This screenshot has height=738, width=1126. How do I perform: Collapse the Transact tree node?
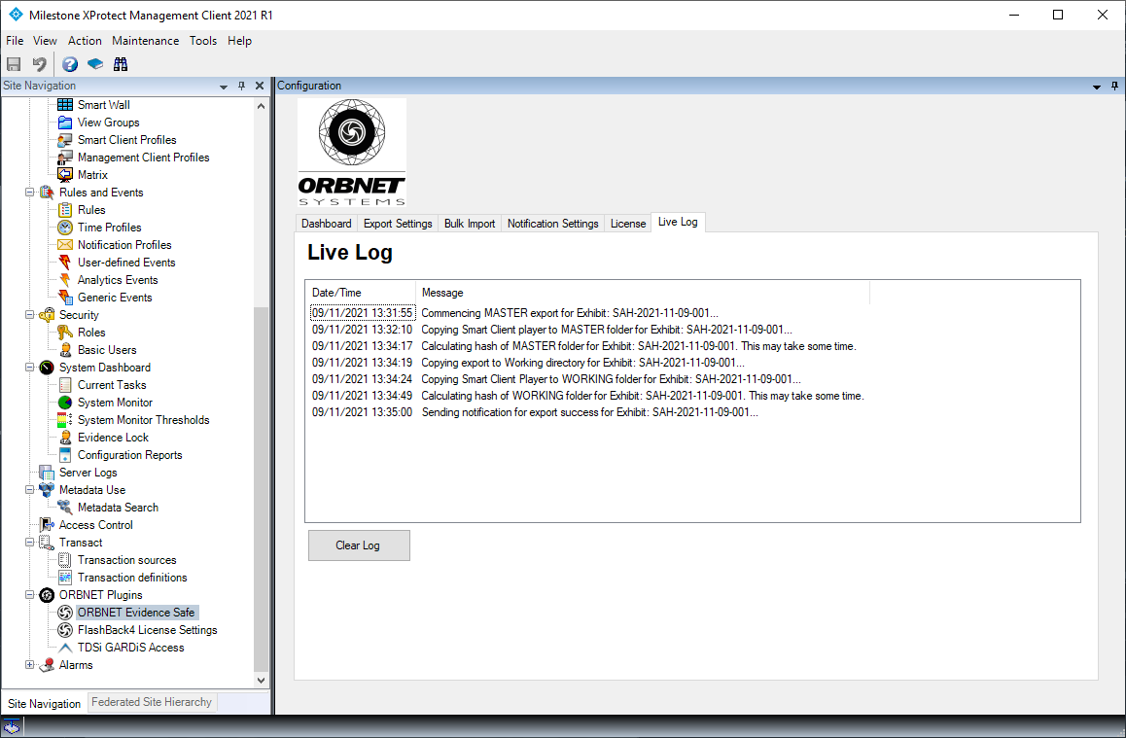click(x=29, y=543)
